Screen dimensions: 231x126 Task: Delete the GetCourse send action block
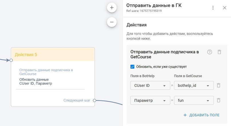tap(219, 52)
